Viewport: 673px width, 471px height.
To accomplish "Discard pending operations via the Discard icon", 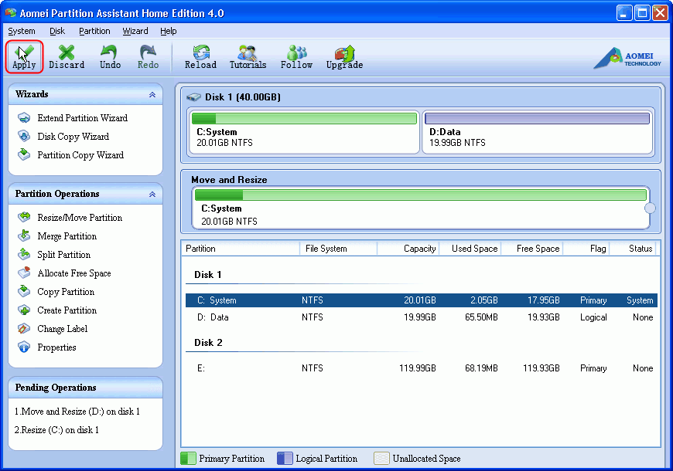I will click(x=67, y=56).
